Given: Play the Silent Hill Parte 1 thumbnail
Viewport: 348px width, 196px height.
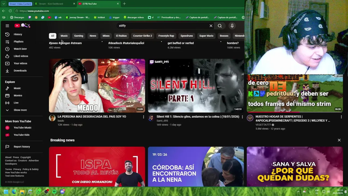Looking at the screenshot, I should point(196,85).
